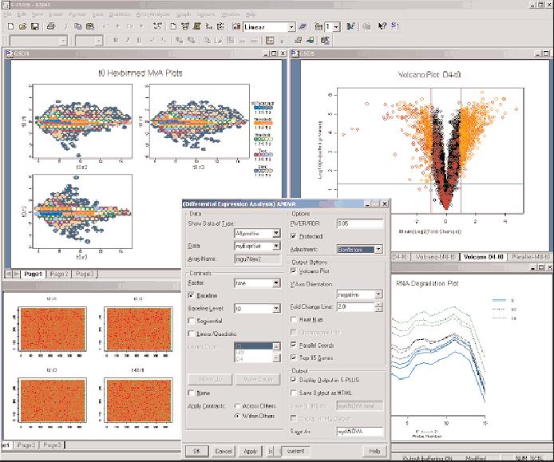Screen dimensions: 554x462
Task: Switch to the Page2 tab
Action: pyautogui.click(x=58, y=274)
